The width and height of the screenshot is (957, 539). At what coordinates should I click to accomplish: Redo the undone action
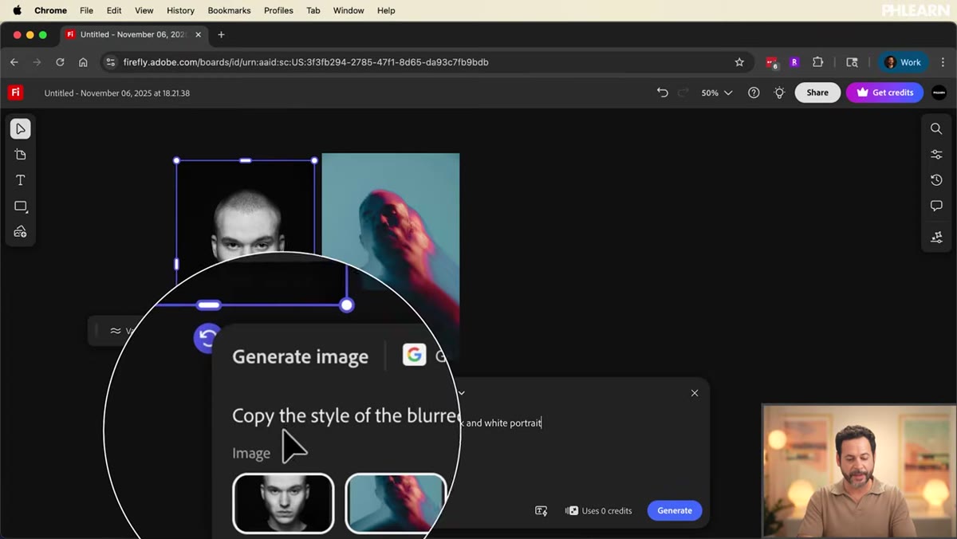tap(683, 92)
